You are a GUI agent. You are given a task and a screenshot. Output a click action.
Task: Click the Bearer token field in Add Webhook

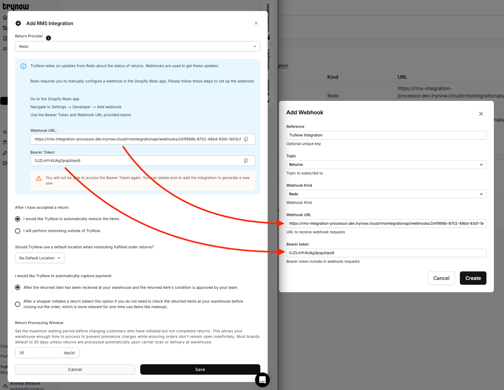click(x=386, y=253)
